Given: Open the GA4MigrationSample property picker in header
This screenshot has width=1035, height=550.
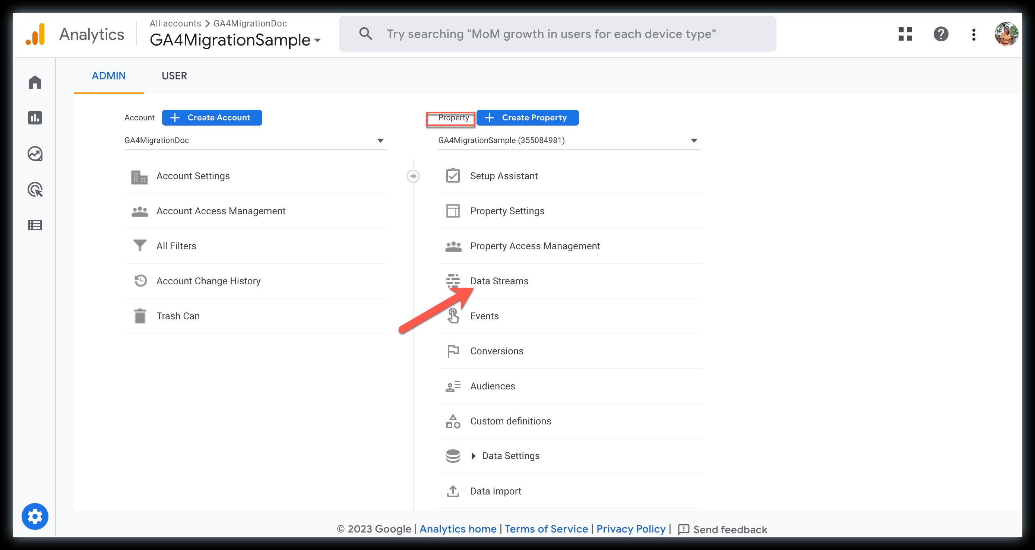Looking at the screenshot, I should pyautogui.click(x=235, y=40).
